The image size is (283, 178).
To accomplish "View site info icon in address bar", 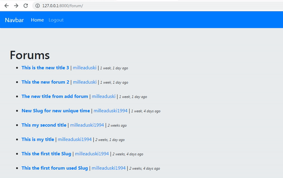I will pos(38,6).
